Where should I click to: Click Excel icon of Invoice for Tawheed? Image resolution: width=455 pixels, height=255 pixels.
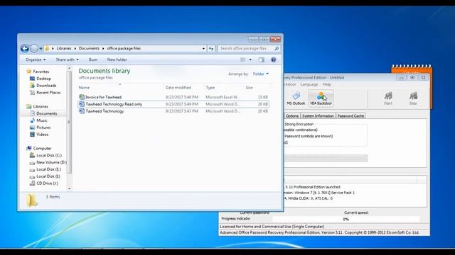point(82,97)
